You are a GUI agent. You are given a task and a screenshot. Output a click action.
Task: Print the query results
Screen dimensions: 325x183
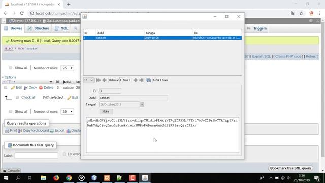(11, 131)
